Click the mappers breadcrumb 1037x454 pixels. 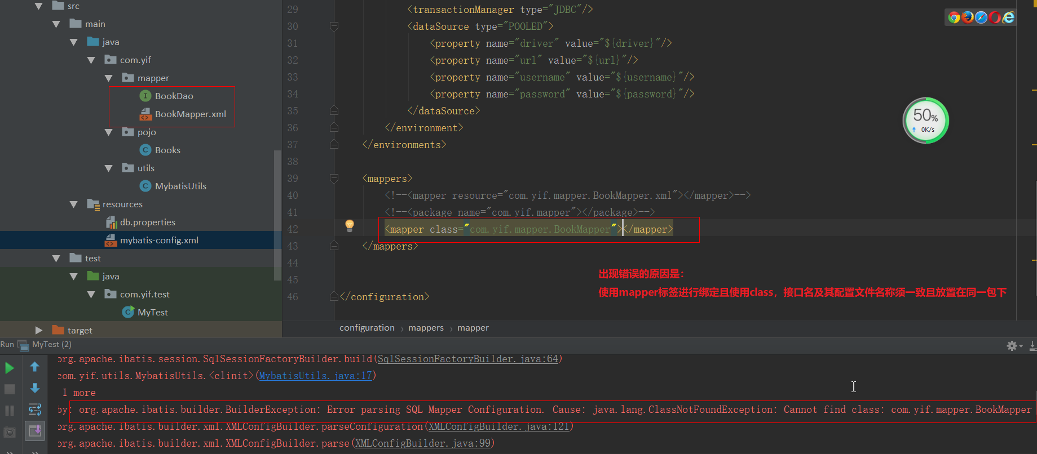tap(426, 328)
